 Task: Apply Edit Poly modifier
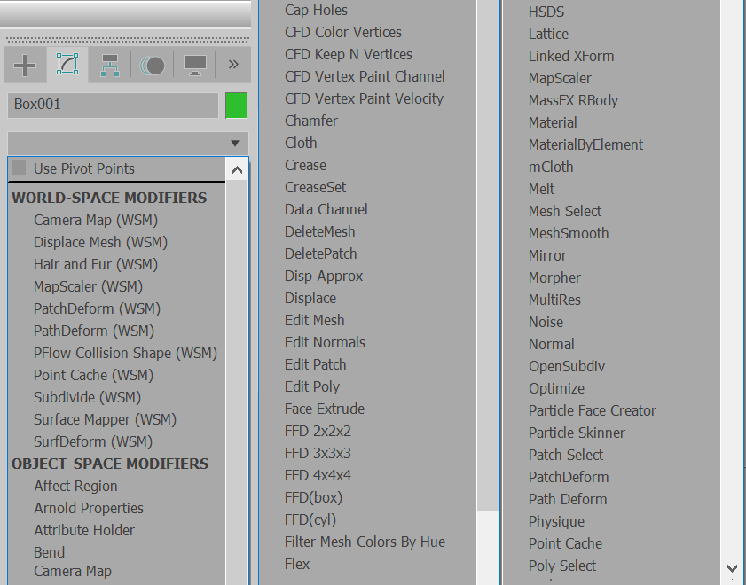pyautogui.click(x=312, y=386)
